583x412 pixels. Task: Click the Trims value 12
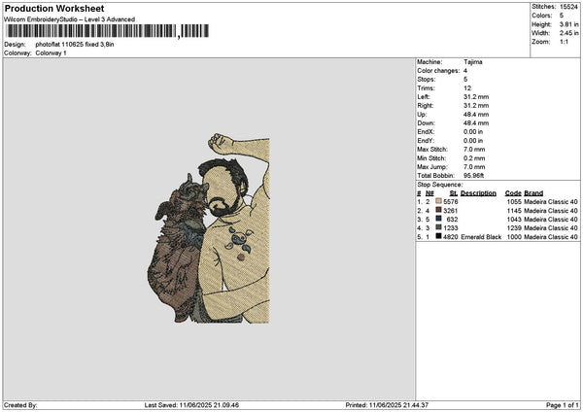[x=467, y=88]
